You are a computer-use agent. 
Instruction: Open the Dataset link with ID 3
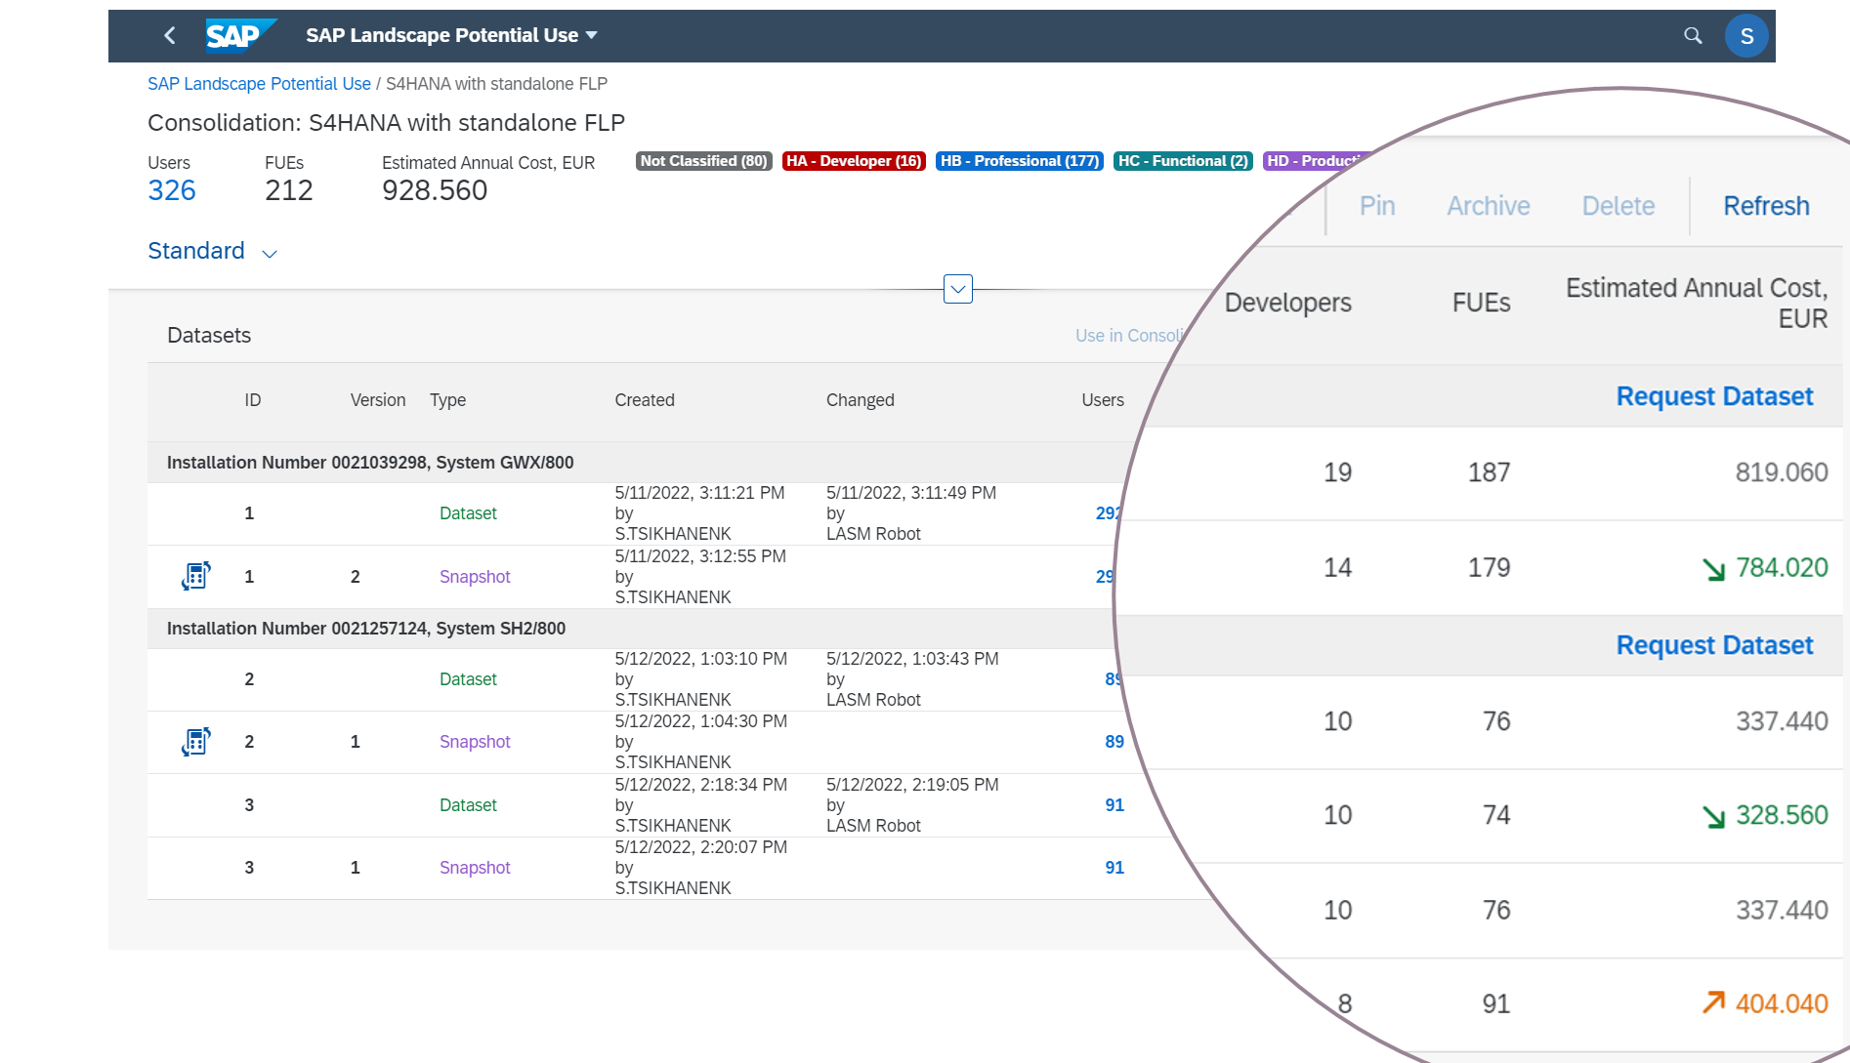[x=468, y=805]
